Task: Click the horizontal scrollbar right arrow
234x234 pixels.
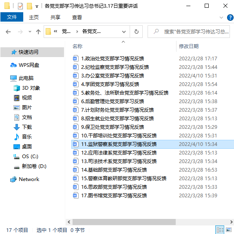Action: 231,222
